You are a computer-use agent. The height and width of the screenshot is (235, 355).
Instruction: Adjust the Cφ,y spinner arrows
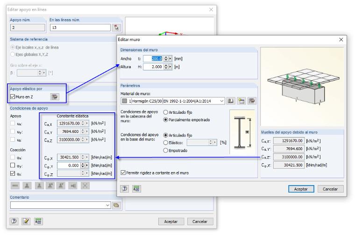click(83, 166)
